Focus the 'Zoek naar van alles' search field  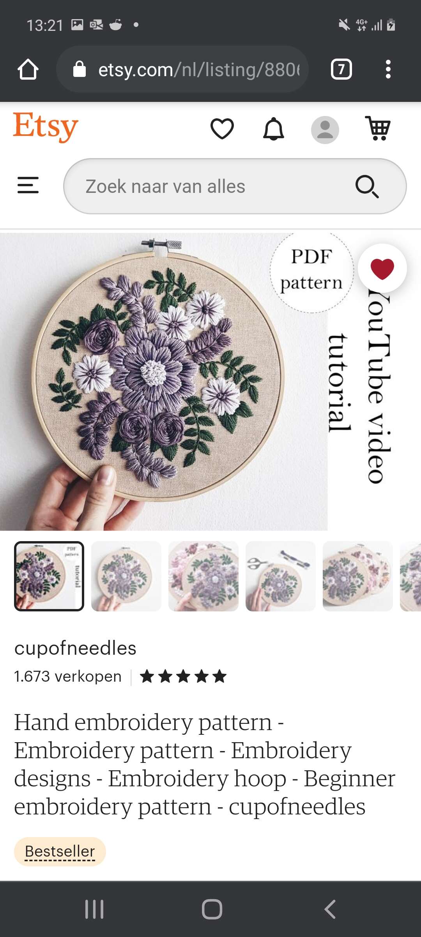click(x=235, y=186)
